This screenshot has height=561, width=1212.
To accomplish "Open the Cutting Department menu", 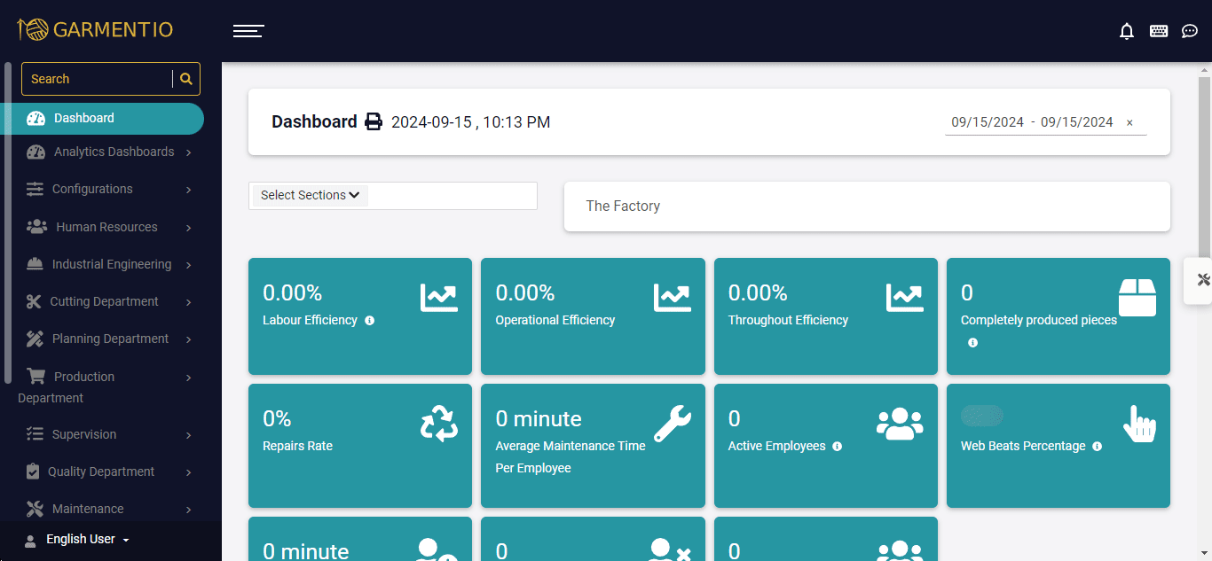I will [110, 301].
